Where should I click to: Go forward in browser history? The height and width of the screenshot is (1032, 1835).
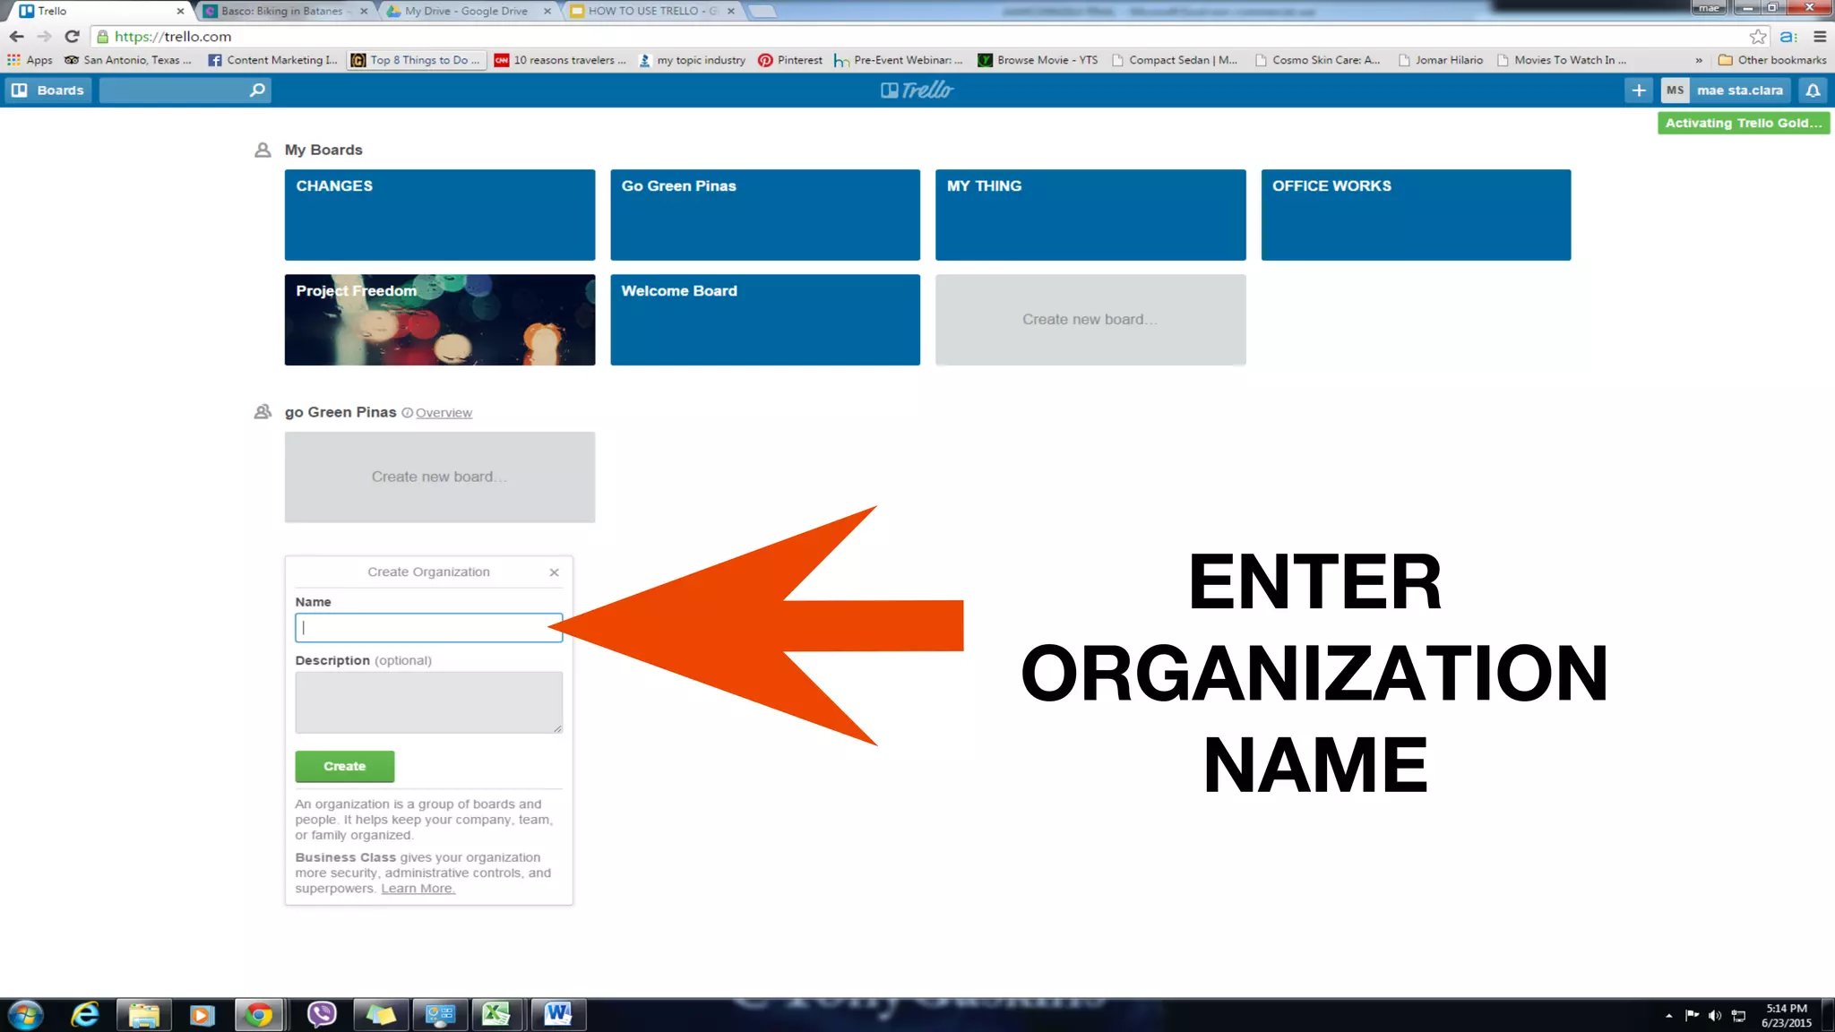(45, 37)
